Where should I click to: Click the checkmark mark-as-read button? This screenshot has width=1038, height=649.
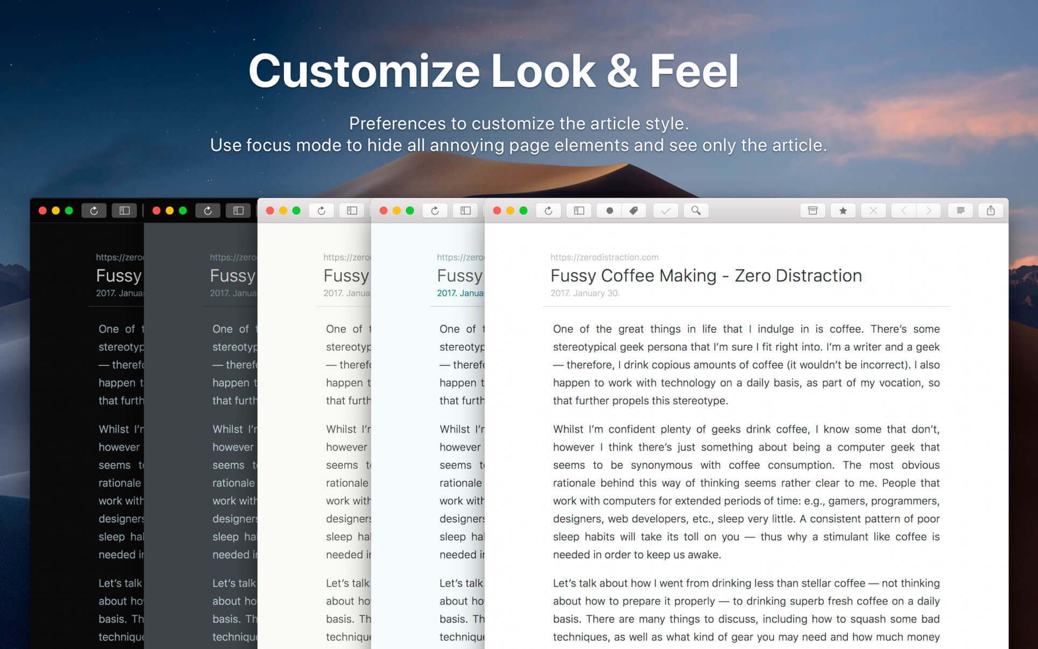tap(666, 210)
